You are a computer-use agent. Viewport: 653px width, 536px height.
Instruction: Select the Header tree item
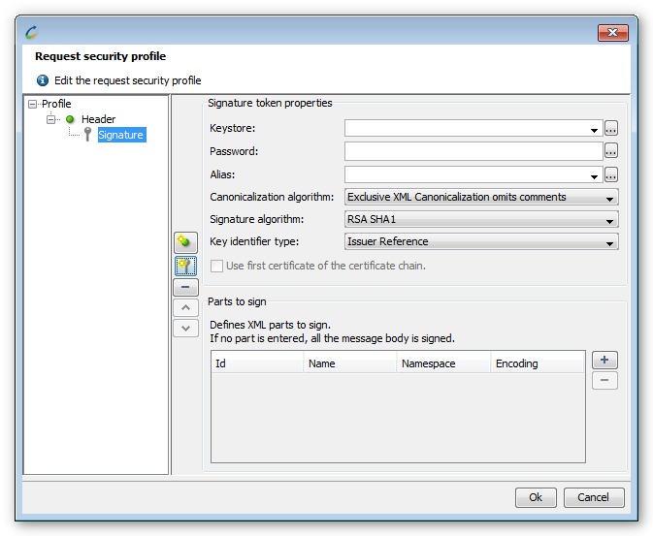click(98, 119)
